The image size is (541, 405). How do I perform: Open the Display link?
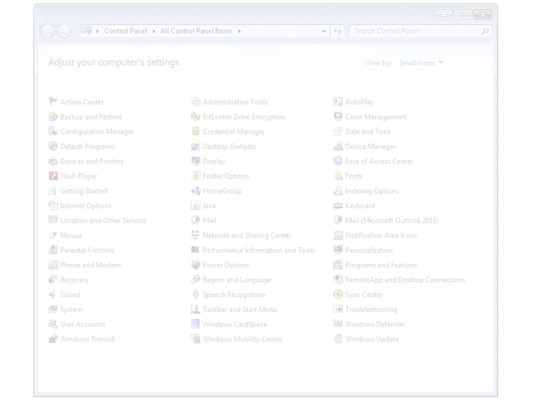[214, 161]
